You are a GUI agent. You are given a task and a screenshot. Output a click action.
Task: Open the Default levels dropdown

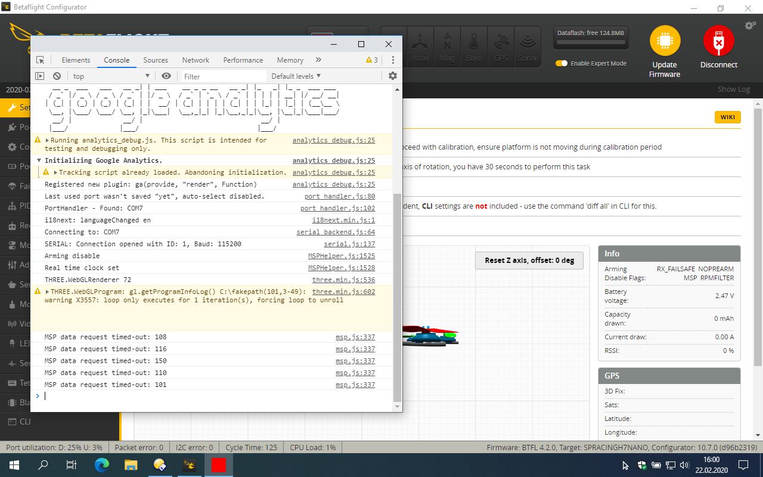tap(296, 76)
